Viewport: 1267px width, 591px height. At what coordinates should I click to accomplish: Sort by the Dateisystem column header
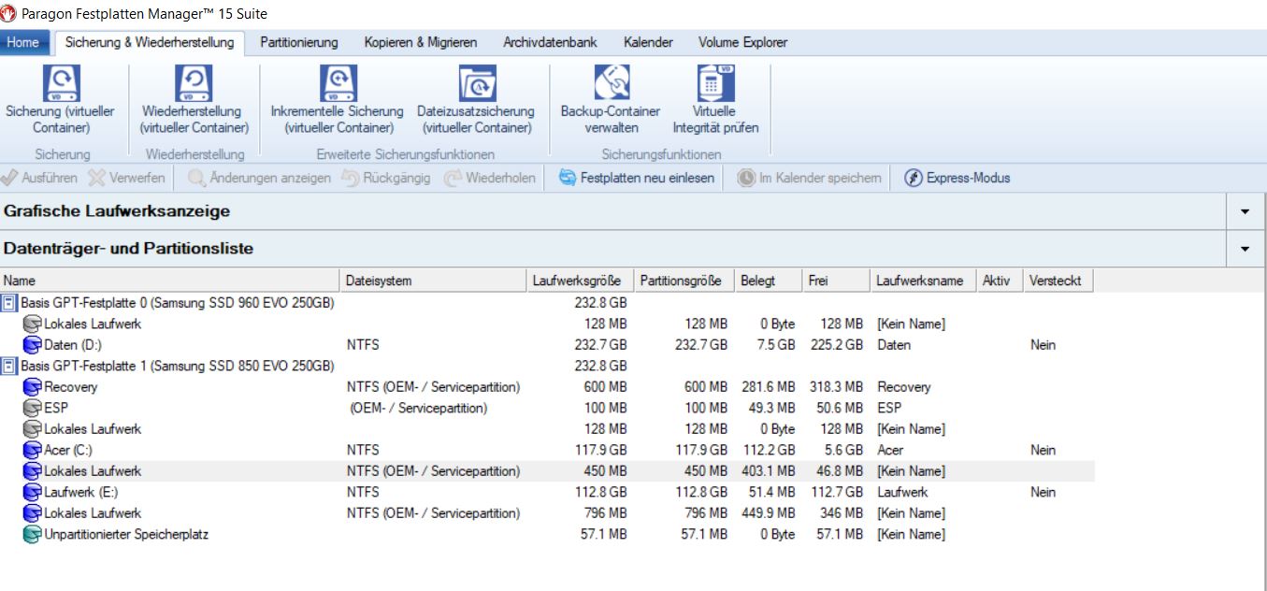click(x=433, y=281)
